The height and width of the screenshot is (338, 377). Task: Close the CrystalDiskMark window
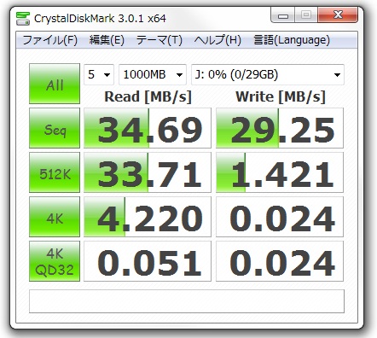pos(338,15)
